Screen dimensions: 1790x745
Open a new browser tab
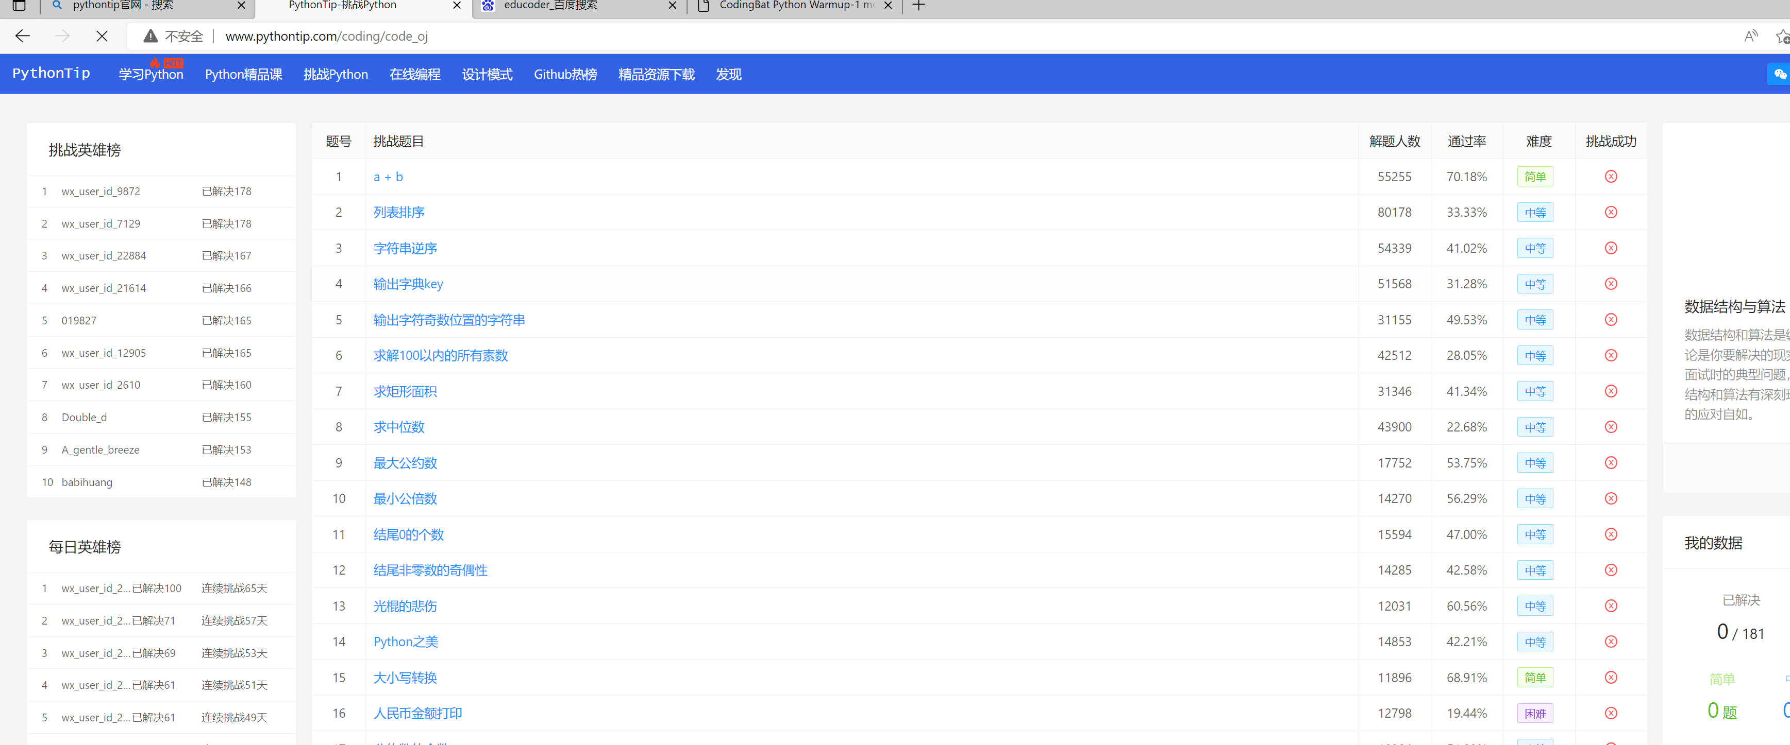tap(918, 6)
